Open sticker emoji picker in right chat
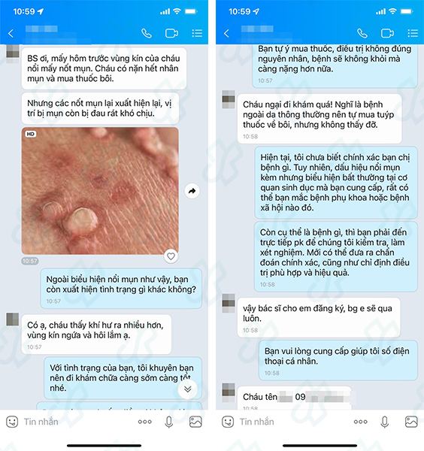The height and width of the screenshot is (451, 424). 228,422
